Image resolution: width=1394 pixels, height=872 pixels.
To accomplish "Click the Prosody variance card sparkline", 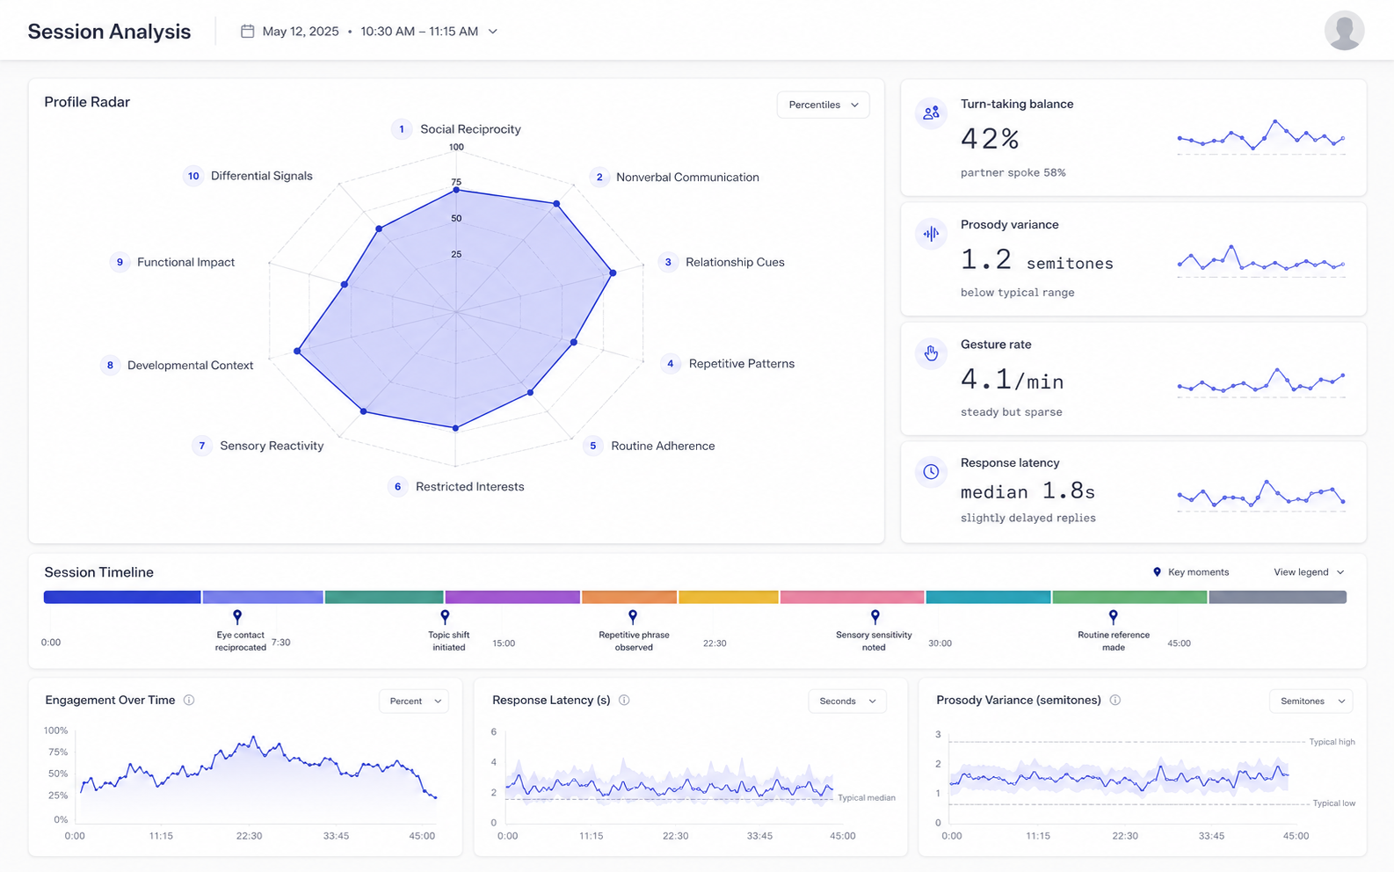I will 1261,261.
